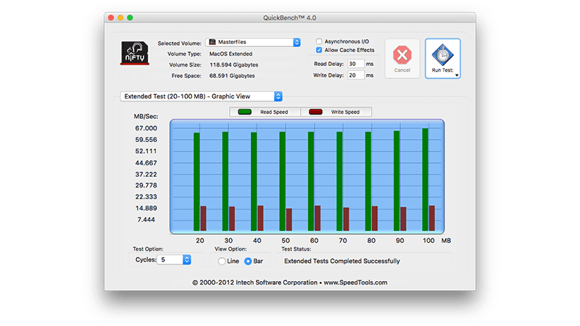Open the Selected Volume Masterfiles dropdown
This screenshot has width=580, height=326.
[296, 43]
